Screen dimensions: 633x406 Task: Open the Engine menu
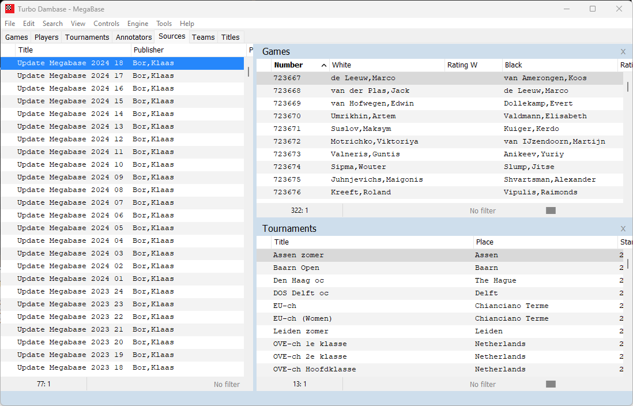click(x=138, y=24)
